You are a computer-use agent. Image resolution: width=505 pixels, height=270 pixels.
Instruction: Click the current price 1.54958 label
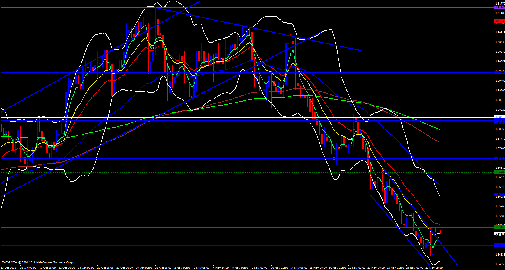[499, 234]
